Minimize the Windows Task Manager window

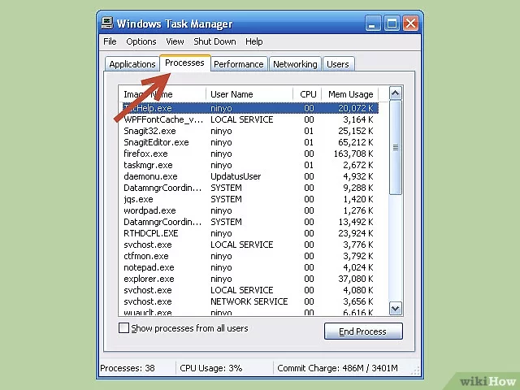(373, 24)
